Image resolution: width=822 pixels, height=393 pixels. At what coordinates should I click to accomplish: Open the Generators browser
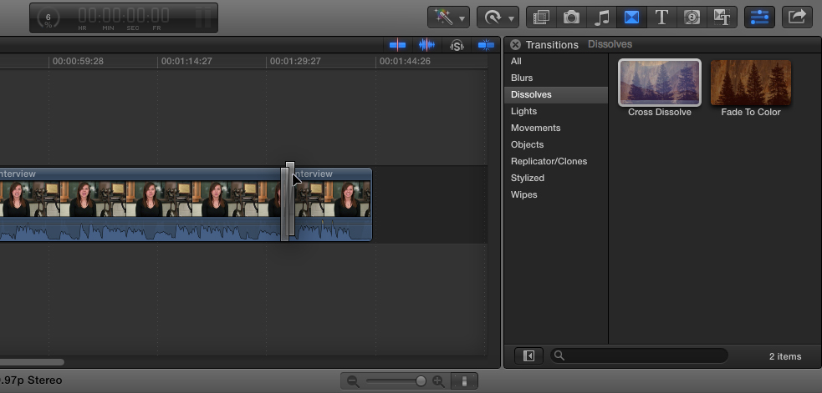pos(692,18)
